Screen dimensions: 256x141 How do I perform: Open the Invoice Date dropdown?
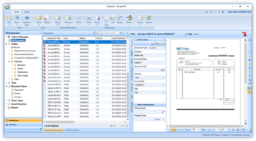(150, 85)
